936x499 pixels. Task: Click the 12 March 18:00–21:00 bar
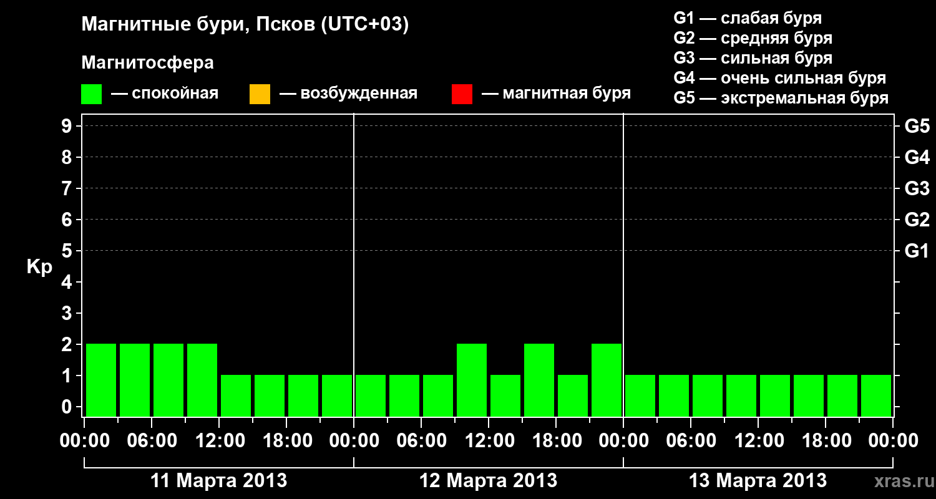(573, 395)
